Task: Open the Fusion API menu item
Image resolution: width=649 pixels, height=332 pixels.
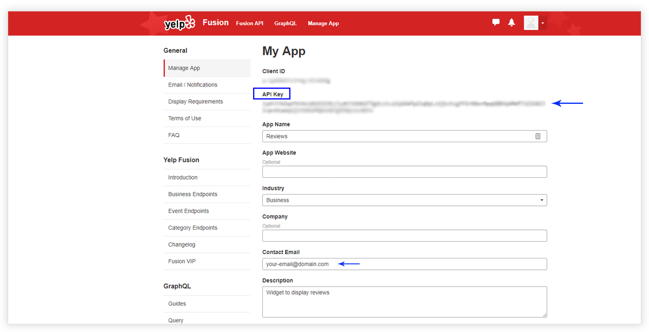Action: pyautogui.click(x=249, y=23)
